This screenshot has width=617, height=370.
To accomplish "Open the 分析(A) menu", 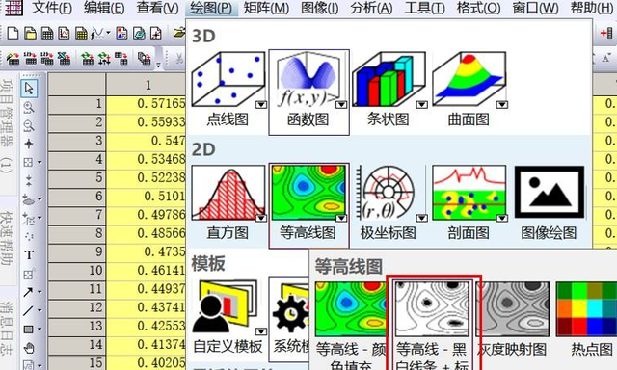I will (x=371, y=8).
